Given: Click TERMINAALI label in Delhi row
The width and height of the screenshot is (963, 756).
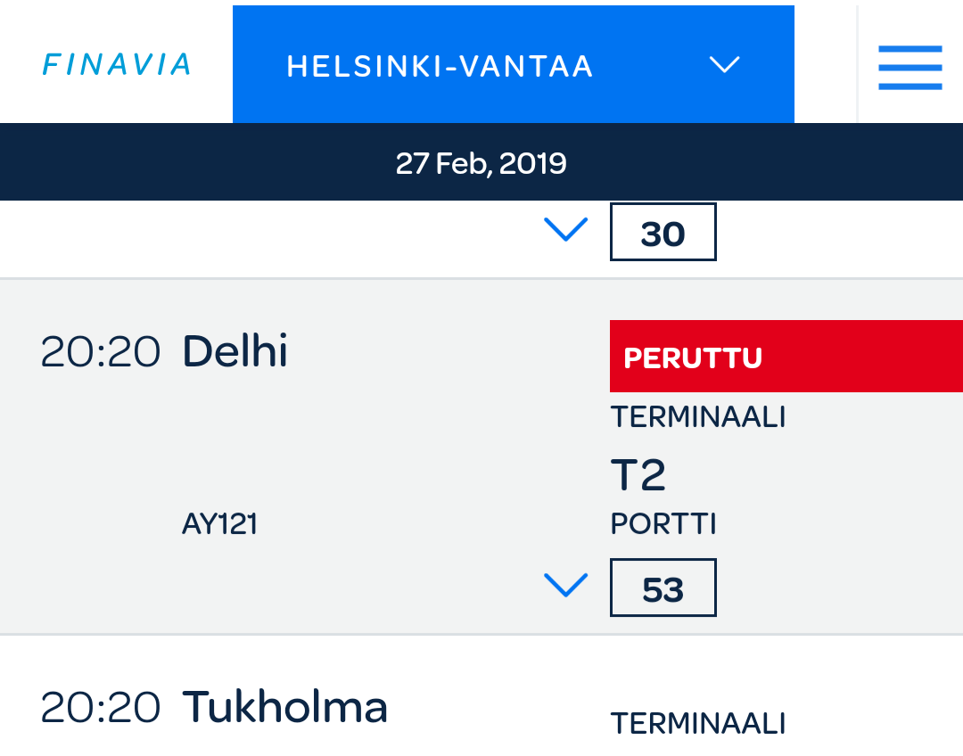Looking at the screenshot, I should (697, 416).
